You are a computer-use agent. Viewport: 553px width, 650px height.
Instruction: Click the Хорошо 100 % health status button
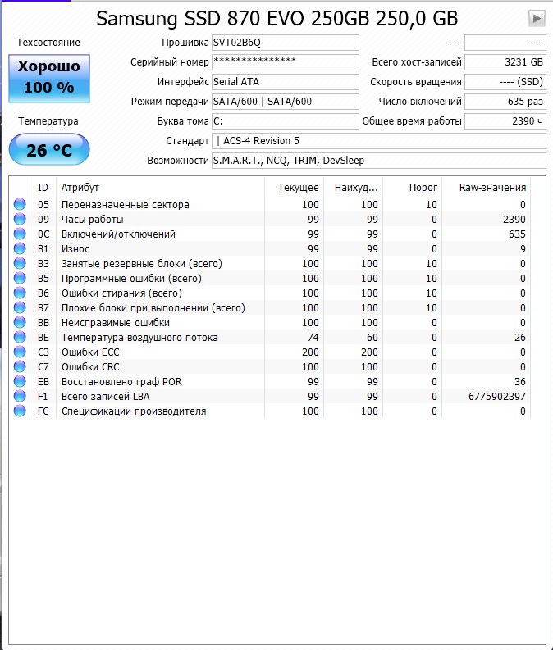[49, 79]
